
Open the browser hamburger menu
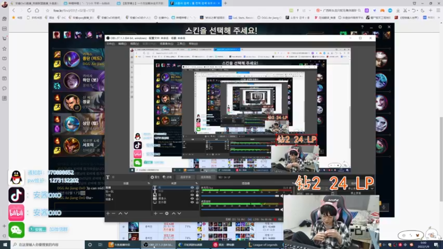pos(438,11)
